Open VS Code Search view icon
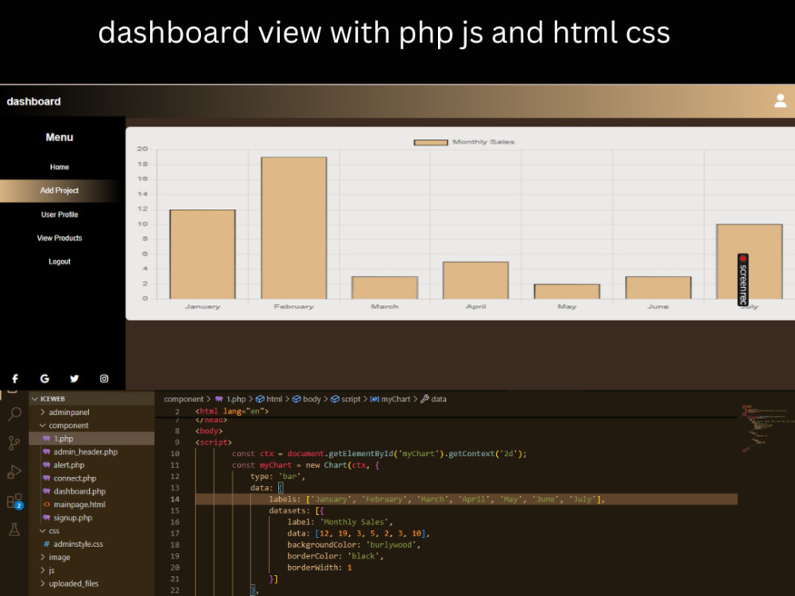 pos(14,415)
